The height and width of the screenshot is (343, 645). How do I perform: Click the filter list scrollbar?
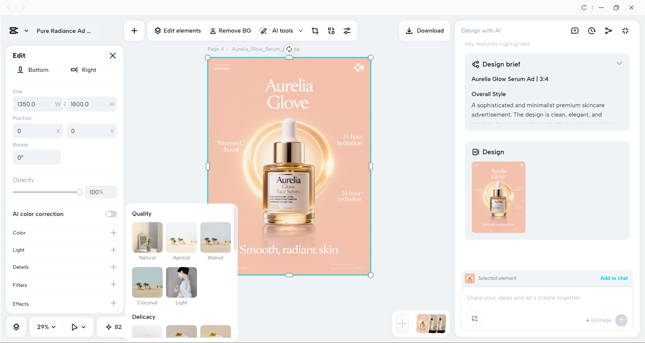(235, 229)
